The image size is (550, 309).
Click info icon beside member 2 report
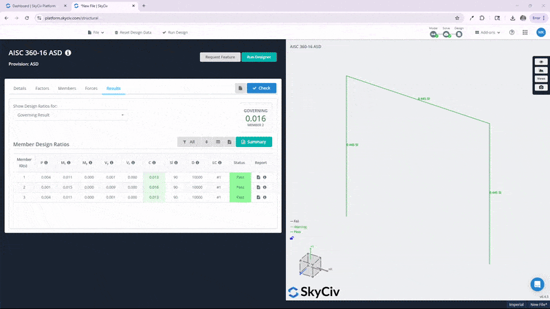265,187
